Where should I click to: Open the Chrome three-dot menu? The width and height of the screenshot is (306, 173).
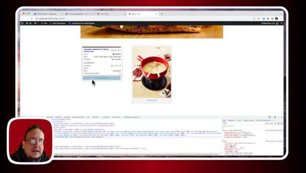[x=281, y=19]
